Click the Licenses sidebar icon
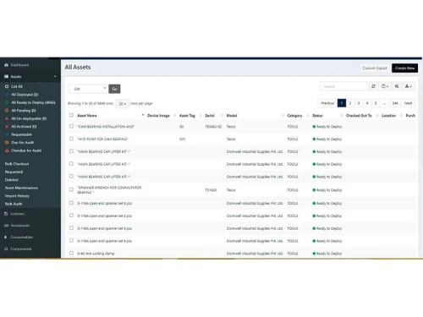Image resolution: width=423 pixels, height=317 pixels. pyautogui.click(x=6, y=214)
